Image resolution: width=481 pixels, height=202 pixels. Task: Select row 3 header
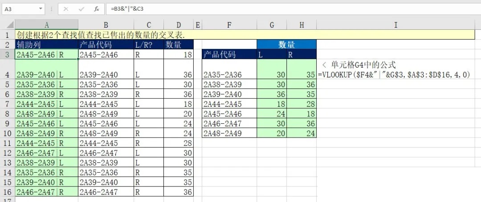(7, 54)
